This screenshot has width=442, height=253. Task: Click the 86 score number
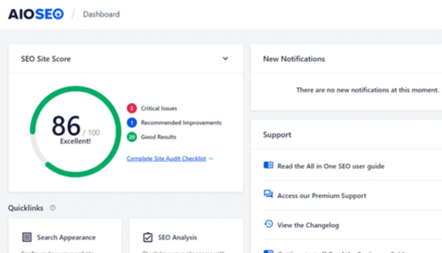(66, 125)
